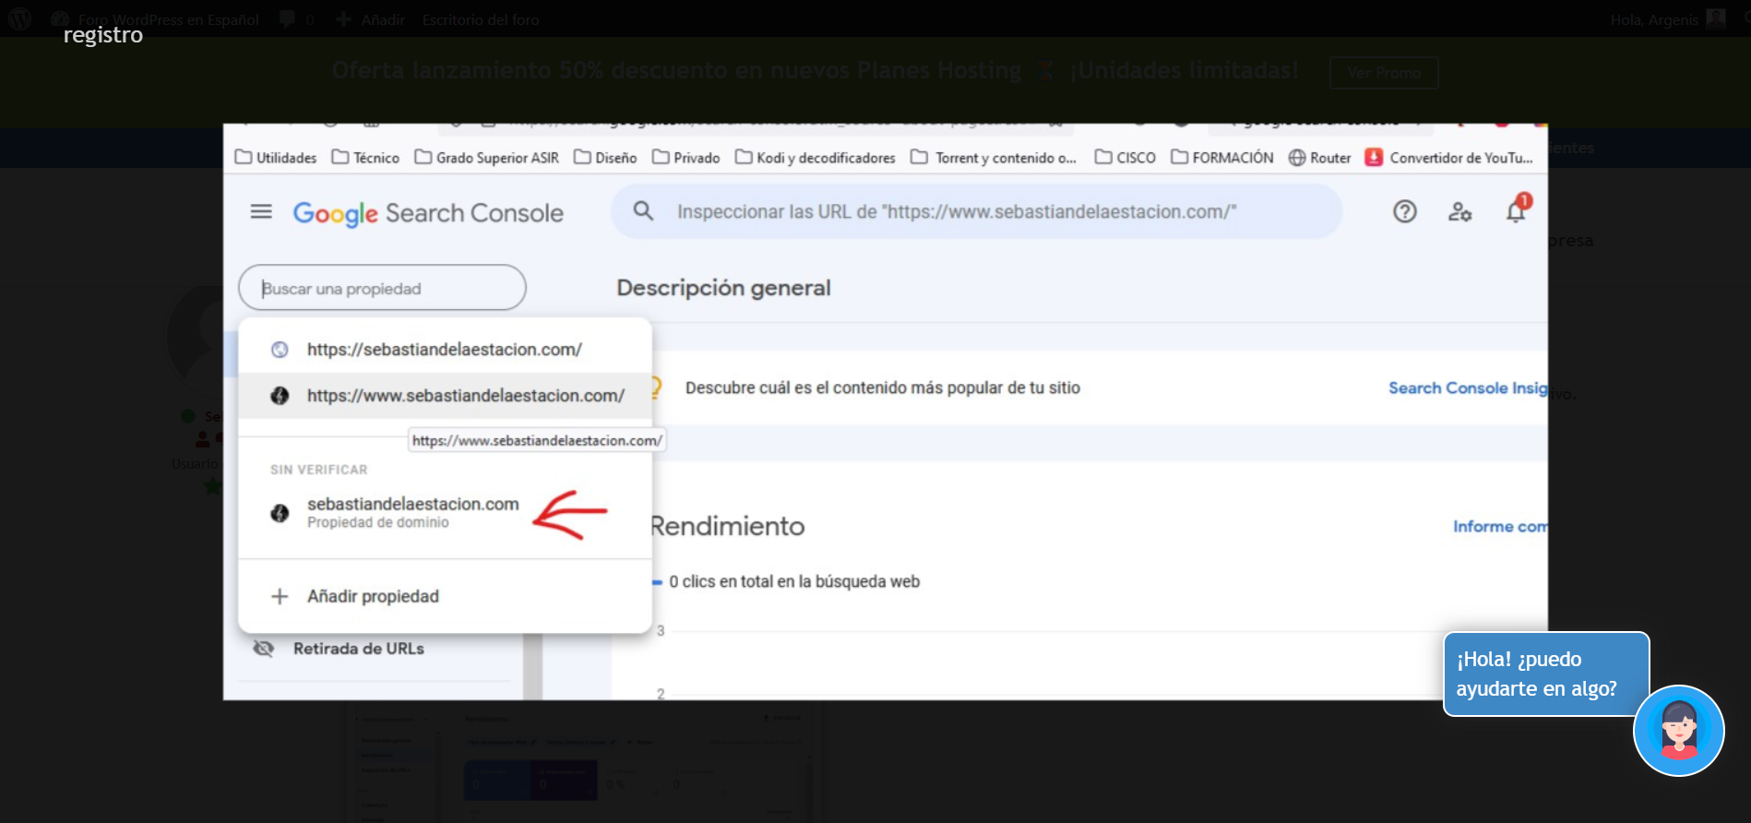The width and height of the screenshot is (1751, 823).
Task: Click the Rendimiento section heading
Action: [728, 526]
